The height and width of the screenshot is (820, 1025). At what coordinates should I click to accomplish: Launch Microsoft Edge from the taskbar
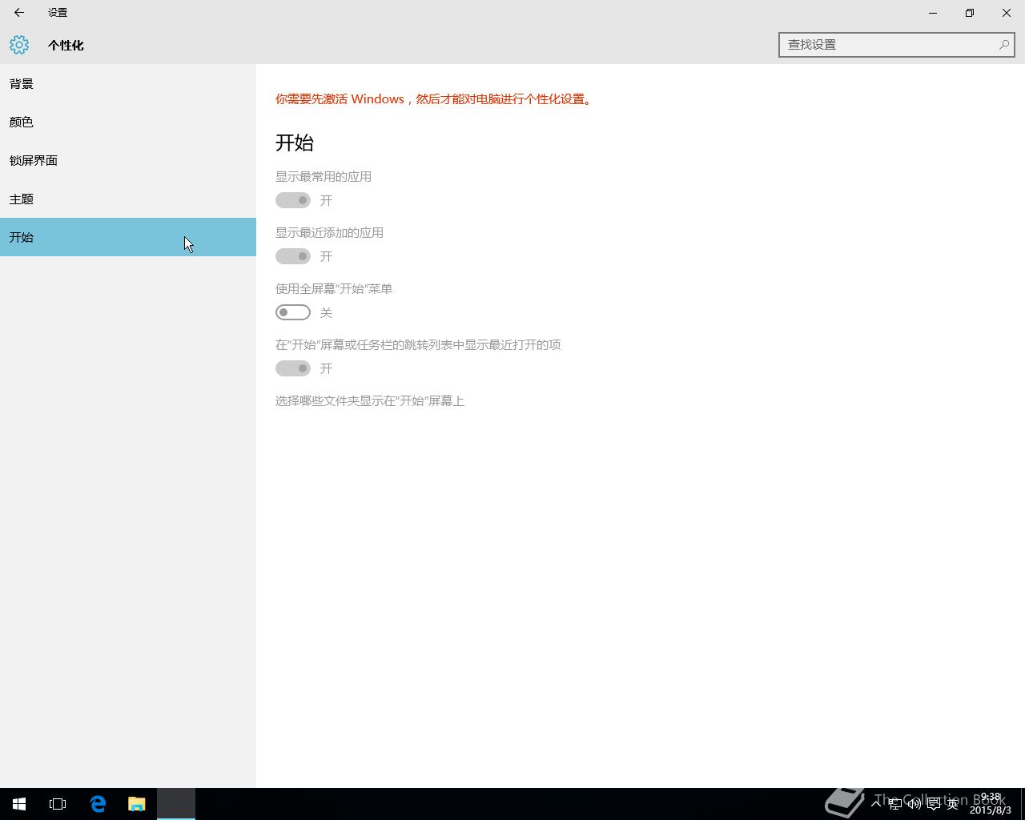(98, 804)
